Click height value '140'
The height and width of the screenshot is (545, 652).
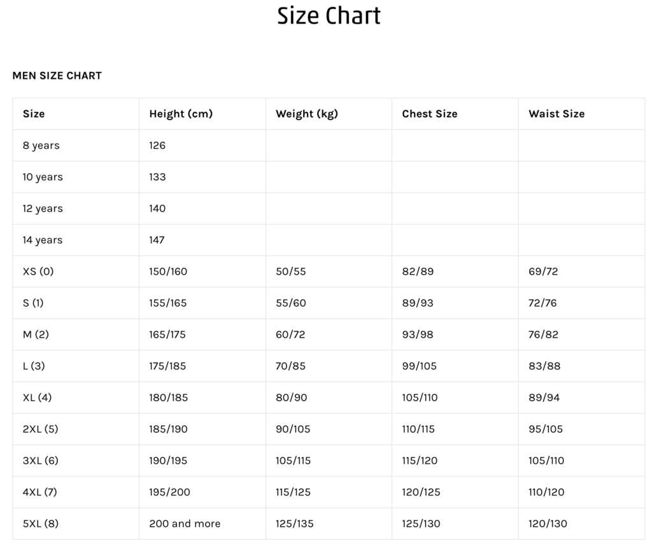pyautogui.click(x=157, y=209)
